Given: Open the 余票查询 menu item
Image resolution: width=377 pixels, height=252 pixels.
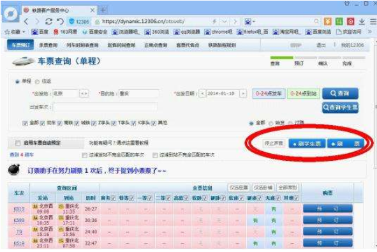Looking at the screenshot, I should (48, 45).
